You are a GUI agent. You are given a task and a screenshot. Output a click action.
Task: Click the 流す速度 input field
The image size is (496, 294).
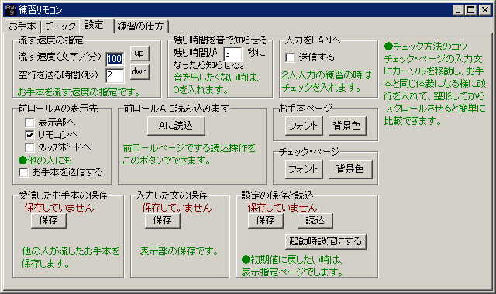[x=115, y=59]
